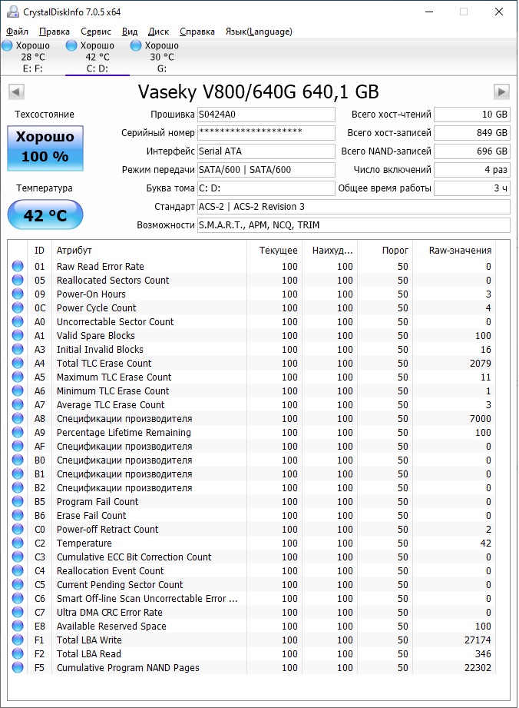Image resolution: width=519 pixels, height=708 pixels.
Task: Click the Прошивка field S0424A0
Action: coord(266,115)
